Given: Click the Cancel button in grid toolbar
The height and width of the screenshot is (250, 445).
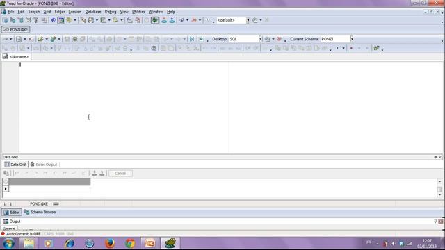Looking at the screenshot, I should 120,173.
